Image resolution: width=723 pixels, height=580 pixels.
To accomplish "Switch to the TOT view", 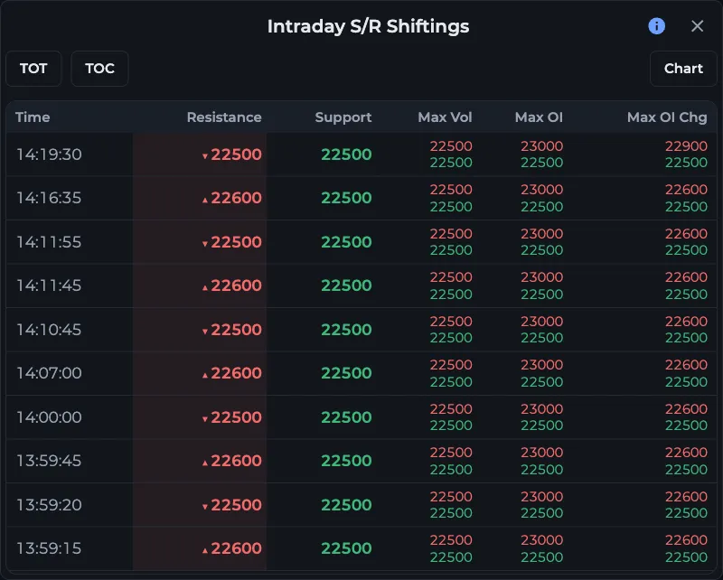I will point(33,69).
